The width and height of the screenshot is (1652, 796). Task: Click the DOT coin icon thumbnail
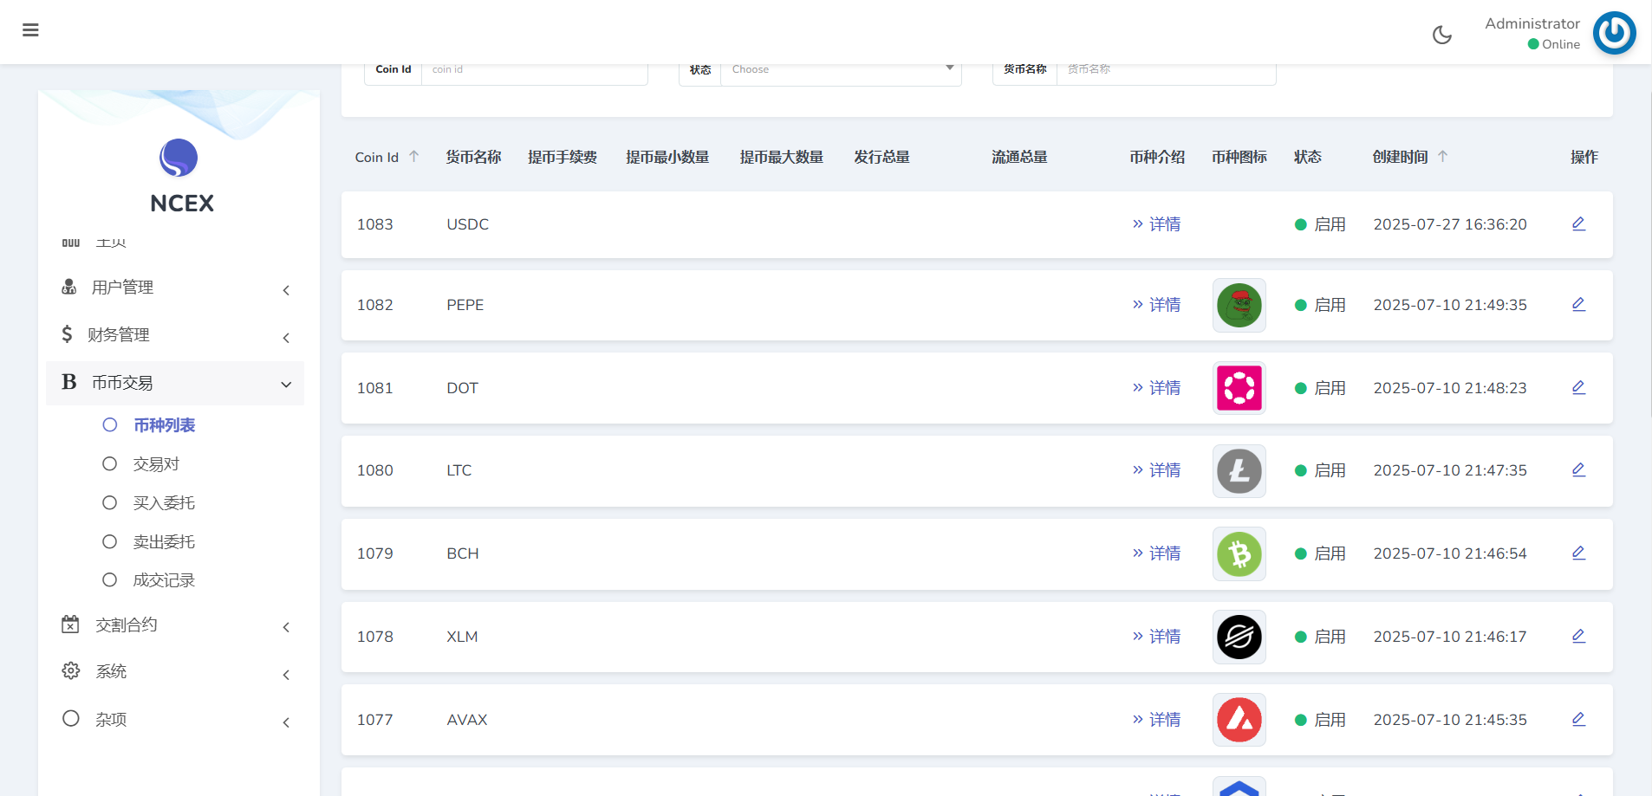click(x=1239, y=388)
